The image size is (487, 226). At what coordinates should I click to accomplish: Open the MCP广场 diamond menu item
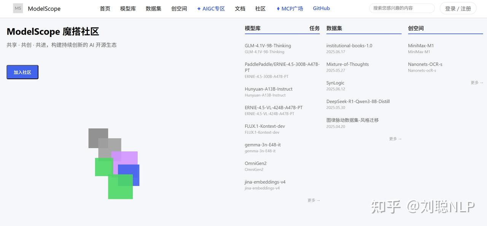tap(290, 8)
